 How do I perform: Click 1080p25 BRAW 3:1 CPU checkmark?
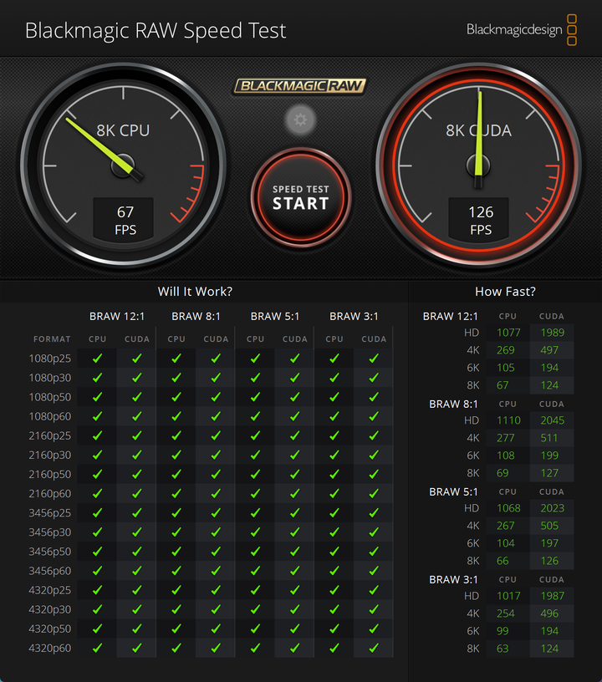(334, 359)
